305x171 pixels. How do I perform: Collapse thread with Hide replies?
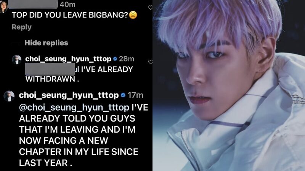[x=46, y=43]
